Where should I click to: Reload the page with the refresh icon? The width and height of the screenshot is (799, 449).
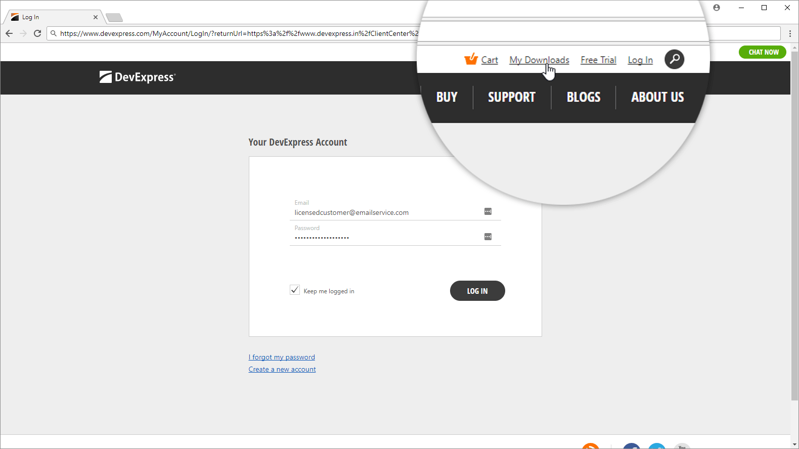pos(37,33)
